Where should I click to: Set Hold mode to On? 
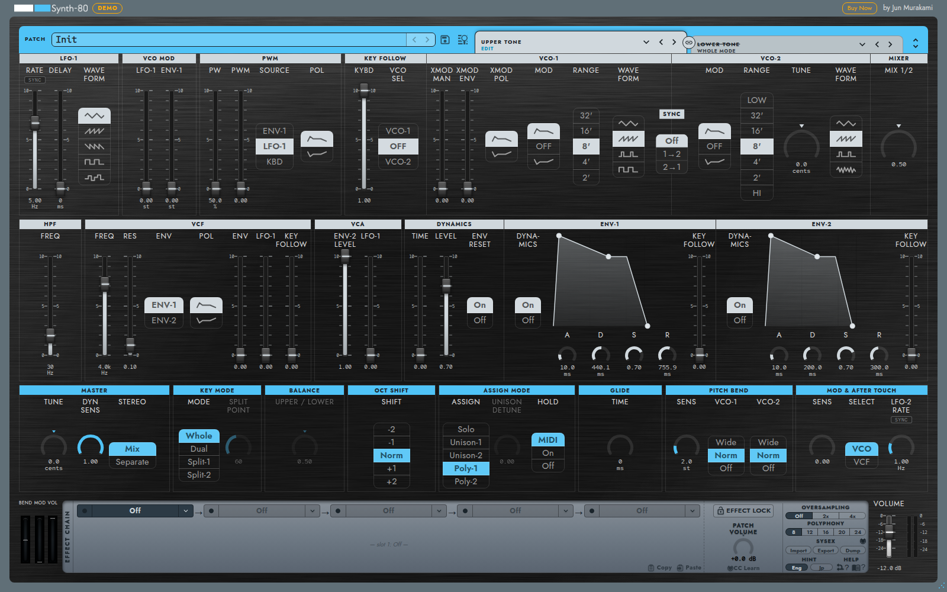(x=548, y=453)
